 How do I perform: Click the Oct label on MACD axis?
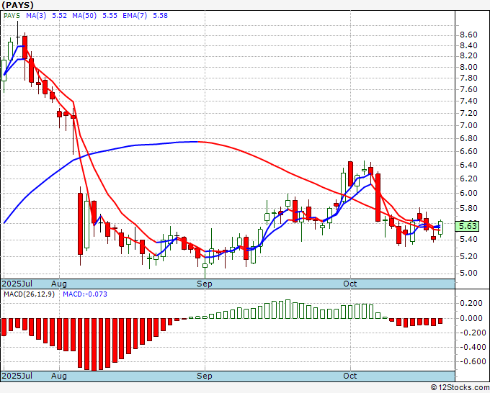350,376
